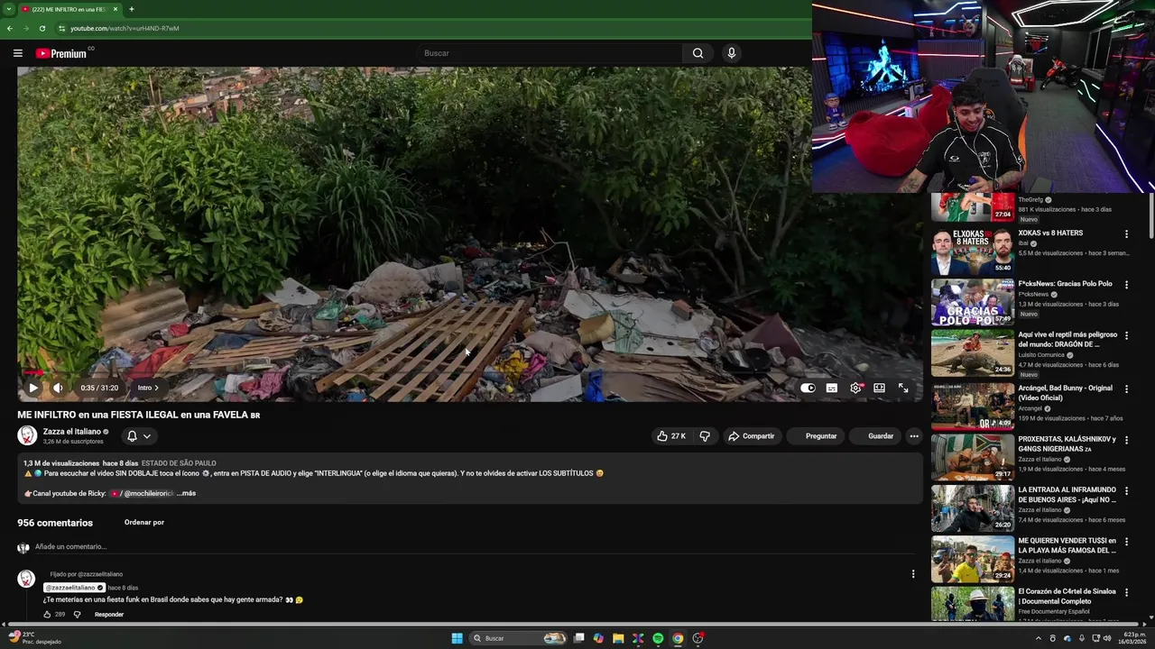Switch to theater mode view
Viewport: 1155px width, 649px height.
pyautogui.click(x=879, y=388)
